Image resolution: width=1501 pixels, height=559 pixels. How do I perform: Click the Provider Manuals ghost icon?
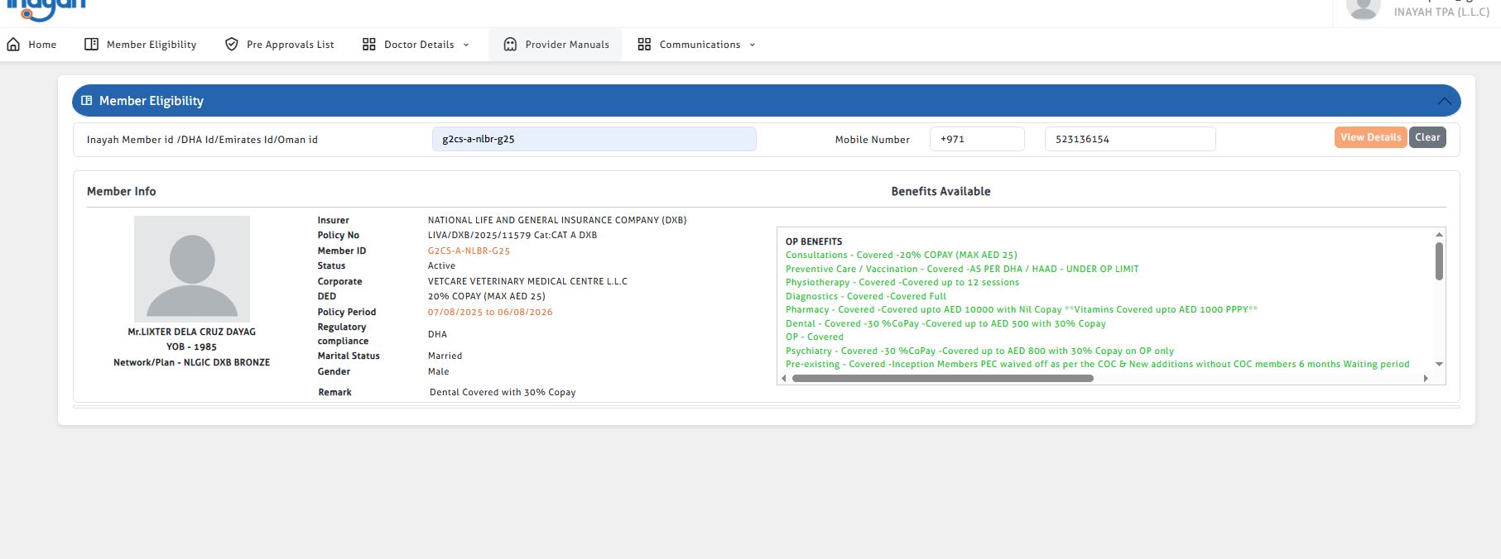pyautogui.click(x=510, y=45)
